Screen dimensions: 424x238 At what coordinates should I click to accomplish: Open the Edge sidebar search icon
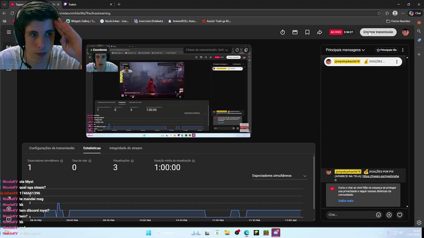tap(419, 31)
